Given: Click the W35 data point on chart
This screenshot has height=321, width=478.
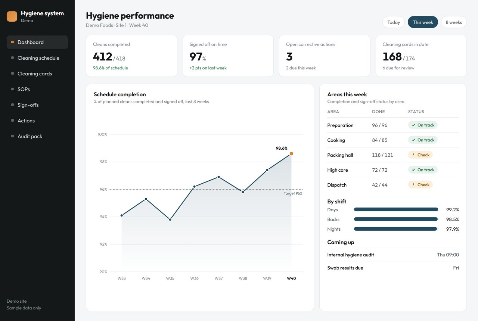Looking at the screenshot, I should click(x=170, y=219).
